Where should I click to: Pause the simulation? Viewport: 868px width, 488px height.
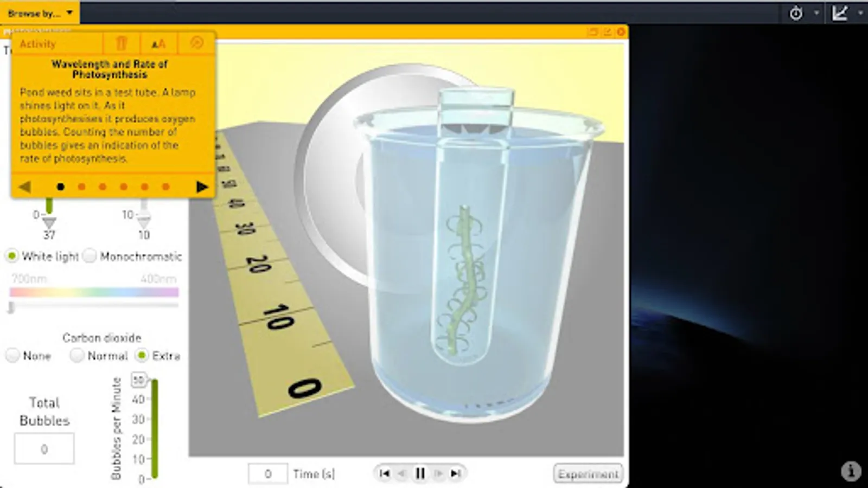[x=420, y=473]
